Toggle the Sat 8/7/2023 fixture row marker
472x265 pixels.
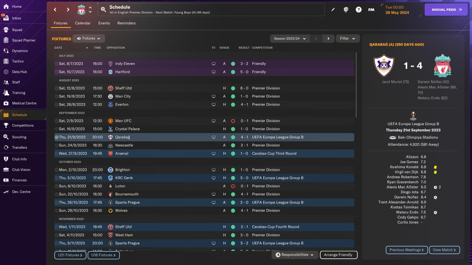point(56,64)
